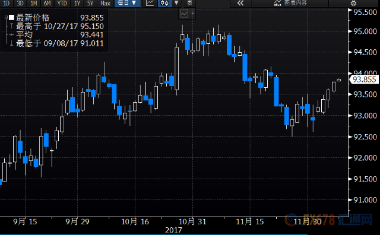Select the candlestick chart type icon
Screen dimensions: 380x235
click(x=164, y=3)
